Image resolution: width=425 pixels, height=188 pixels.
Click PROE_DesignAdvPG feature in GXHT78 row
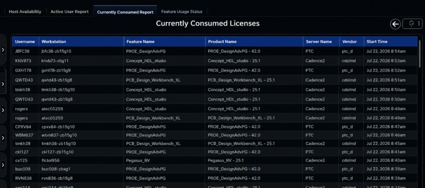click(x=146, y=70)
